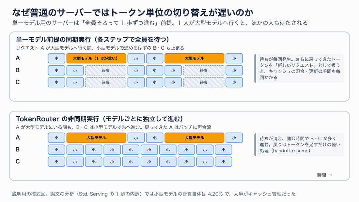The height and width of the screenshot is (202, 359).
Task: Click the note box starting 待ちが毎回発生
Action: (299, 68)
